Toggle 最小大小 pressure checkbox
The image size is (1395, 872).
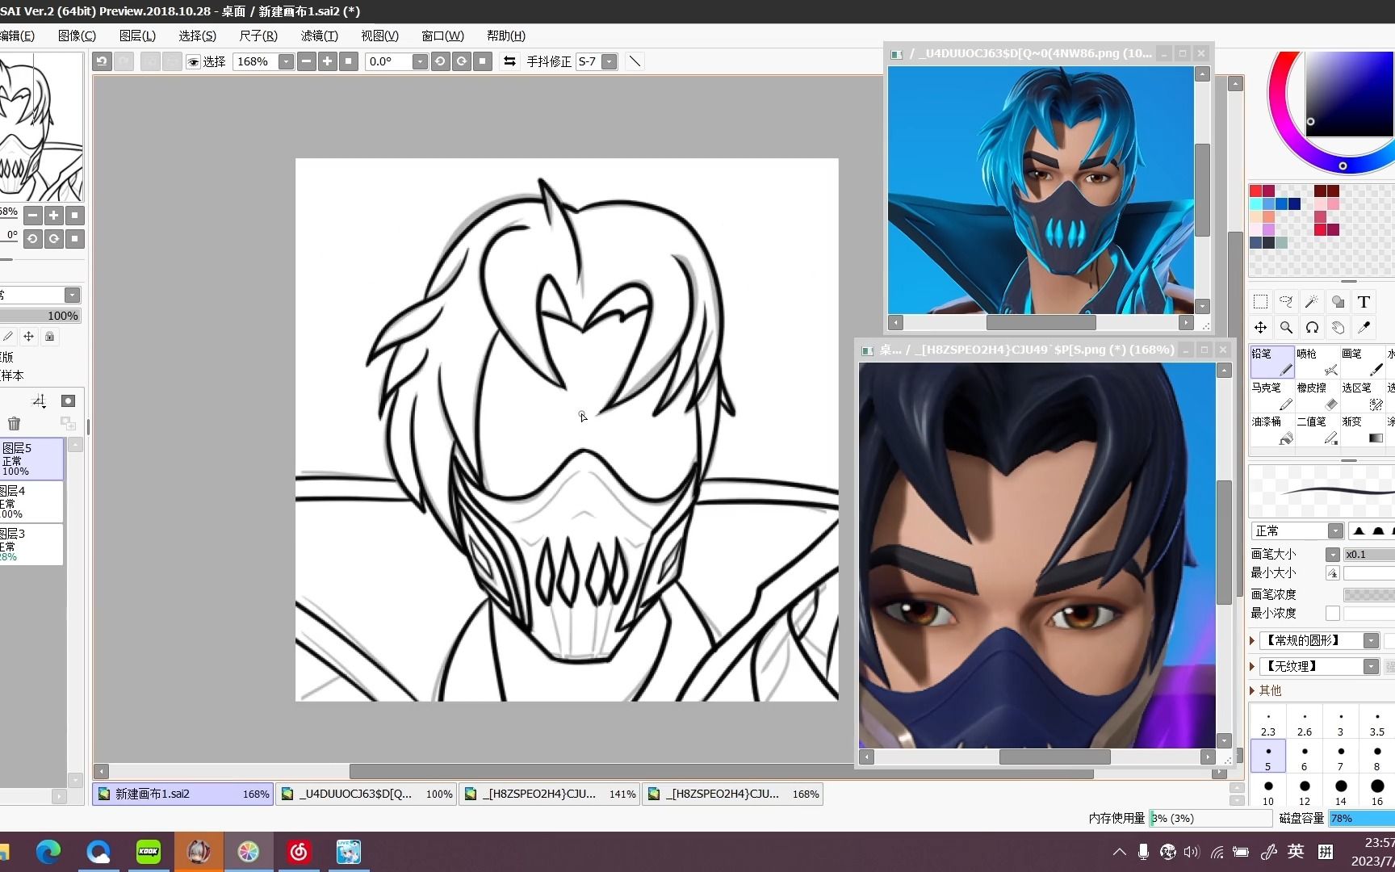click(x=1332, y=573)
